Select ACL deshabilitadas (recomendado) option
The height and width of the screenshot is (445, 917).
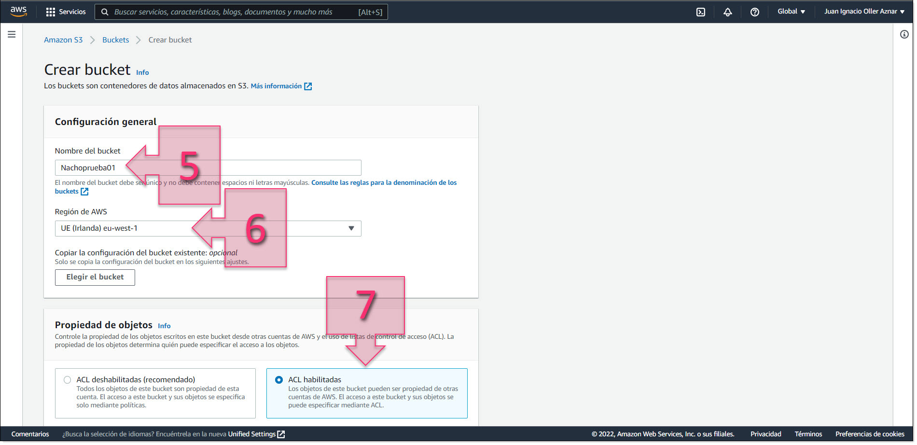[x=68, y=380]
